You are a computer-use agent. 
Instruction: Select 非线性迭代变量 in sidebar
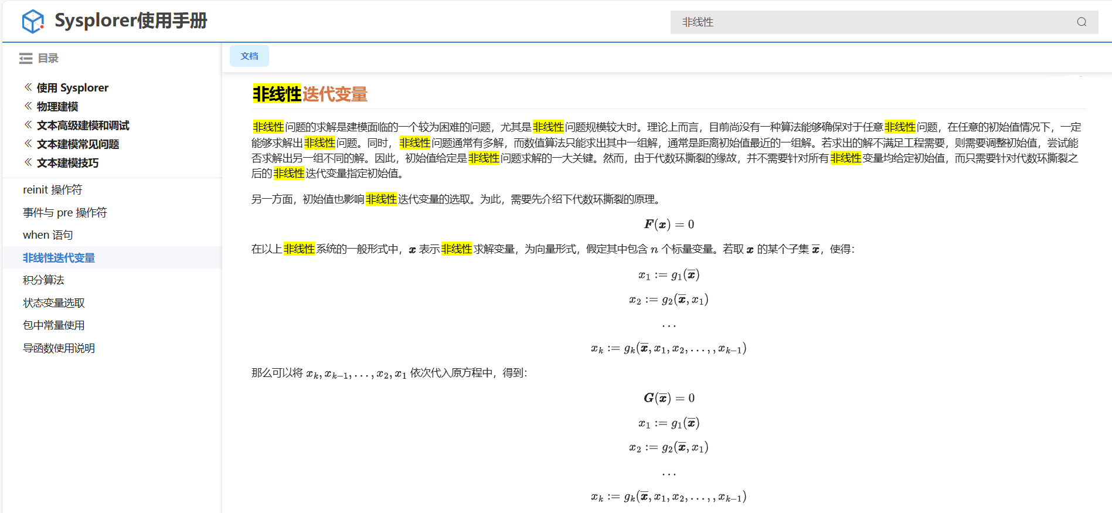59,258
